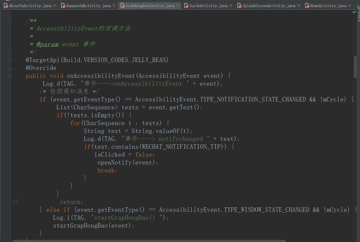The height and width of the screenshot is (242, 360).
Task: Click the '事件---->onAccessibilityEvent' log string
Action: 135,84
